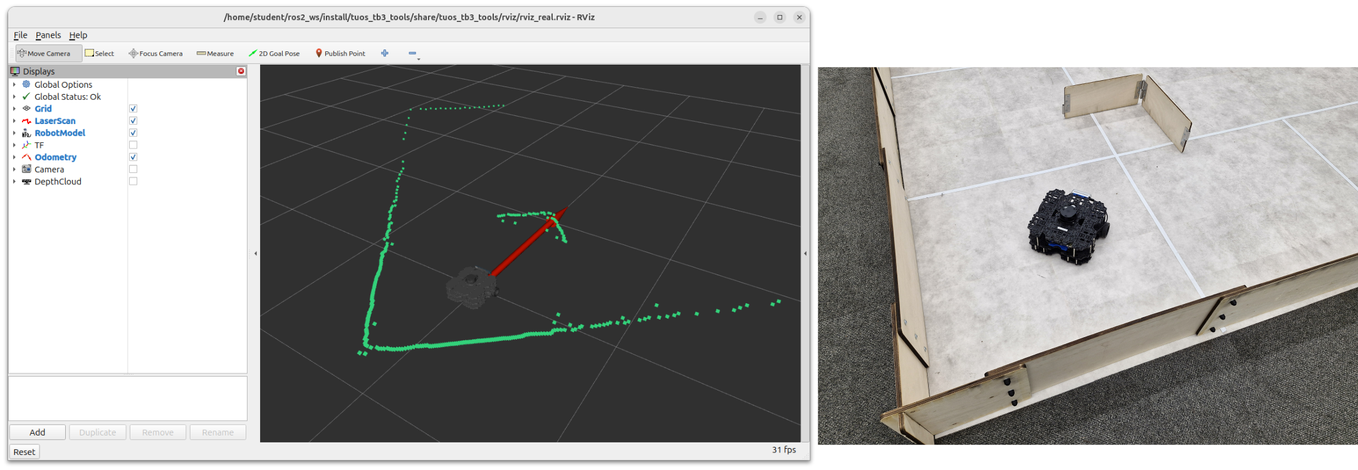Expand the Odometry display entry
Image resolution: width=1358 pixels, height=470 pixels.
coord(14,157)
